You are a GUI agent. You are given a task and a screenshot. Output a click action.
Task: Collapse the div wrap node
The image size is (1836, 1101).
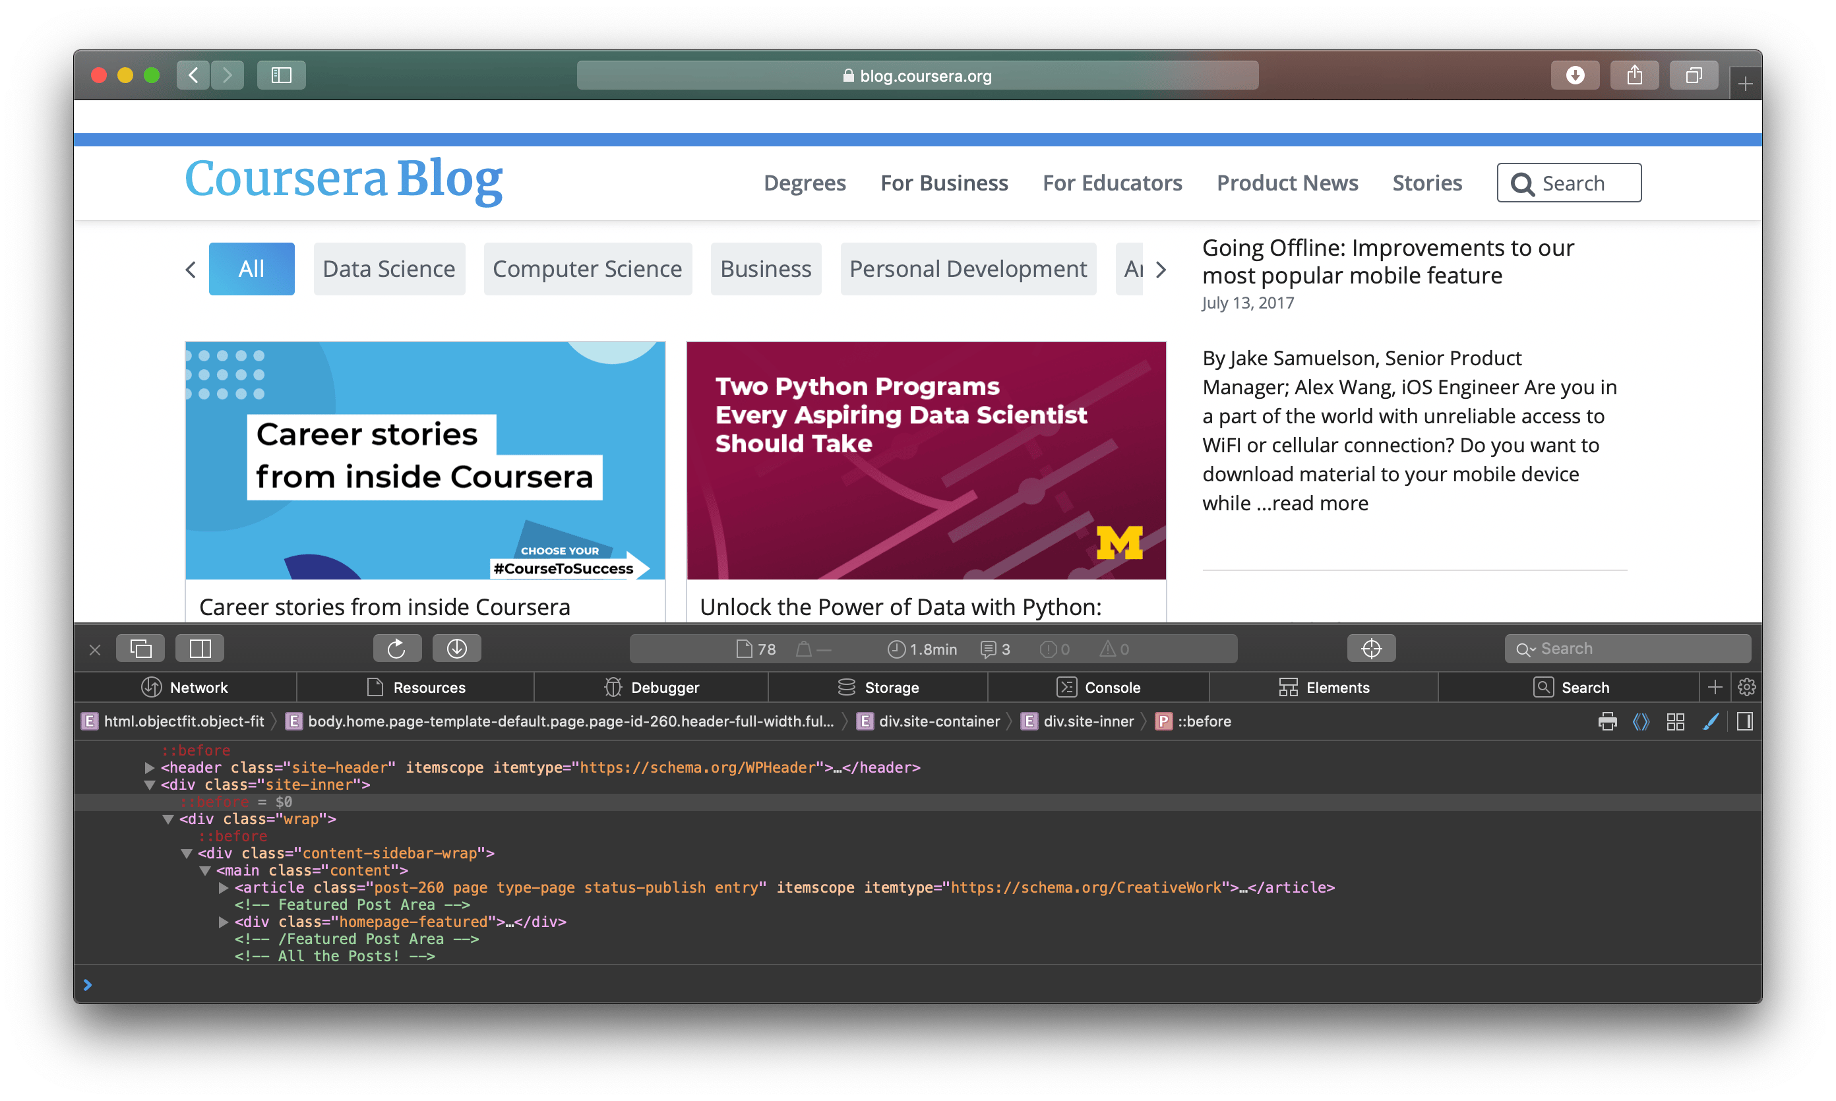pyautogui.click(x=168, y=819)
